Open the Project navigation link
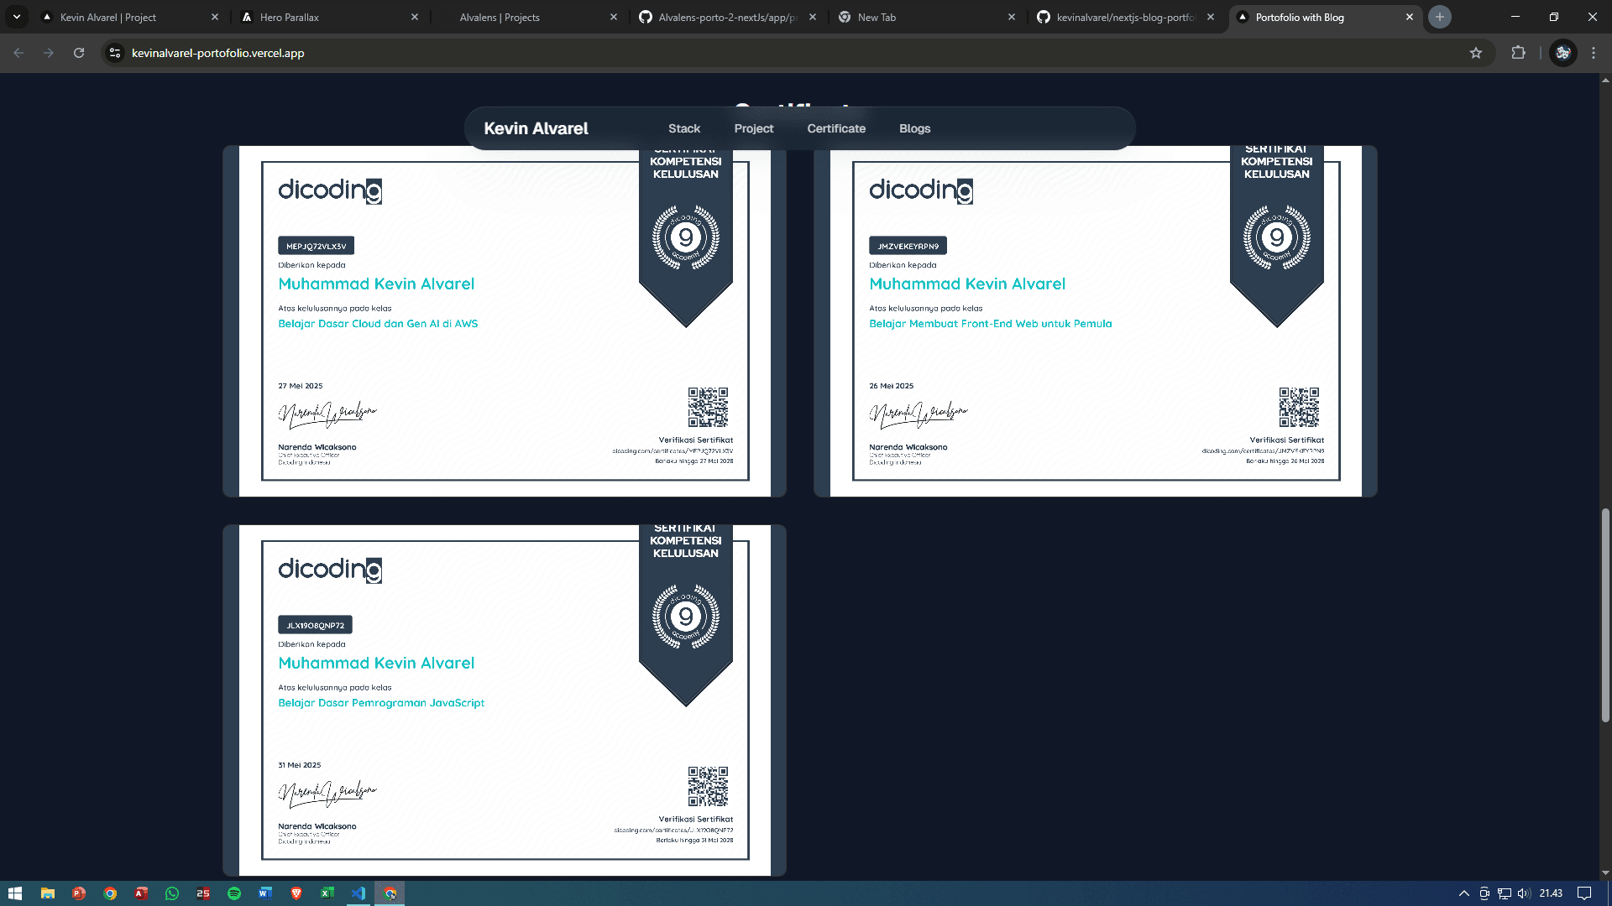Image resolution: width=1612 pixels, height=906 pixels. click(x=753, y=128)
